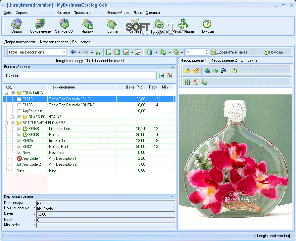Click the Помощь question-mark icon in the main toolbar
Screen dimensions: 296x241
click(207, 26)
